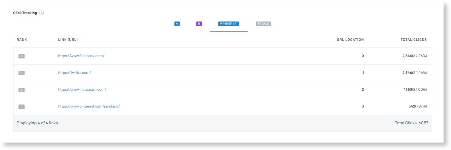This screenshot has width=451, height=150.
Task: Click the RANK column header
Action: pos(22,40)
